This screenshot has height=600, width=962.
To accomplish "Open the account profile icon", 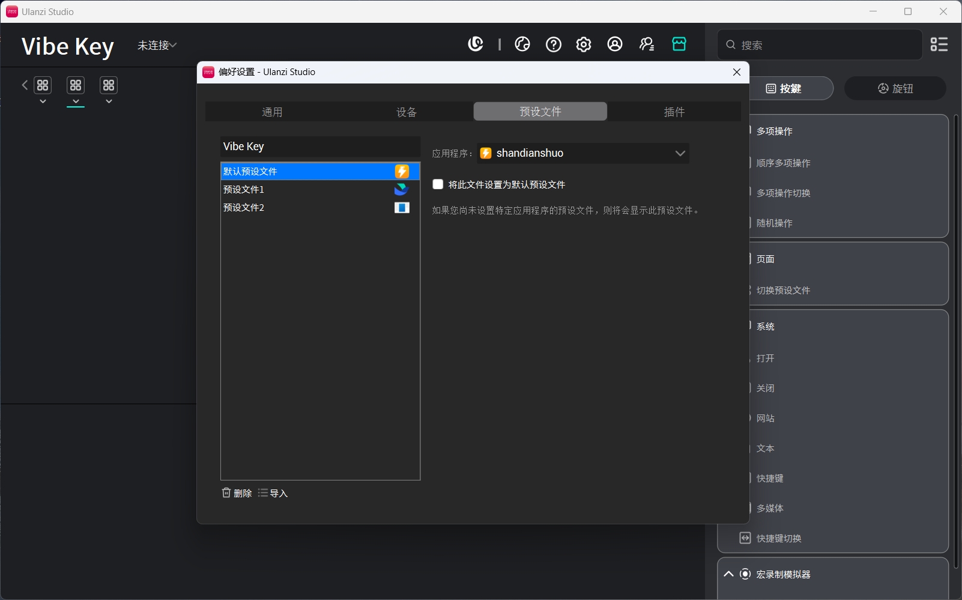I will pyautogui.click(x=615, y=44).
